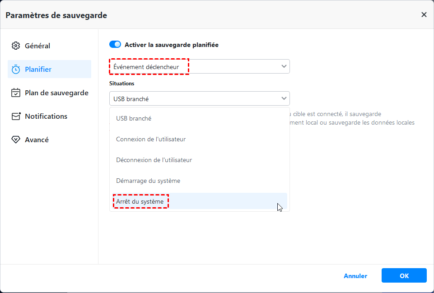Select Connexion de l'utilisateur option
The width and height of the screenshot is (434, 293).
click(x=151, y=139)
